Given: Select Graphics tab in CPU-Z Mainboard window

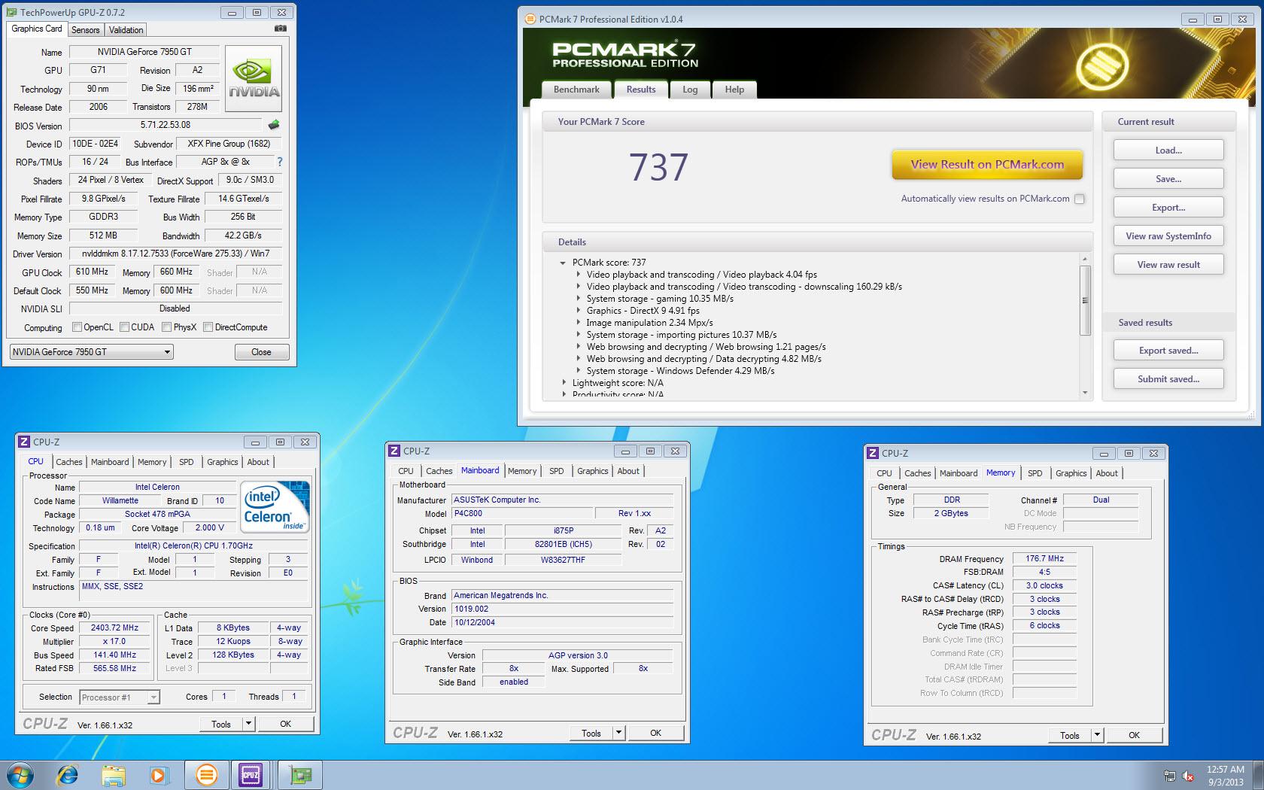Looking at the screenshot, I should [592, 471].
